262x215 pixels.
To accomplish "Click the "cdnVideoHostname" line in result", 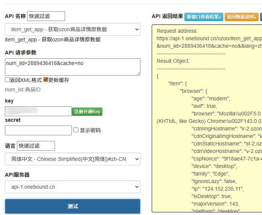I will coord(227,151).
